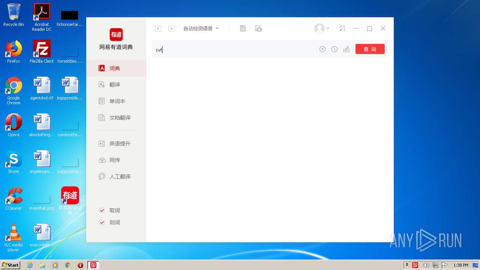Viewport: 480px width, 270px height.
Task: Open Chrome from the taskbar
Action: pyautogui.click(x=68, y=265)
